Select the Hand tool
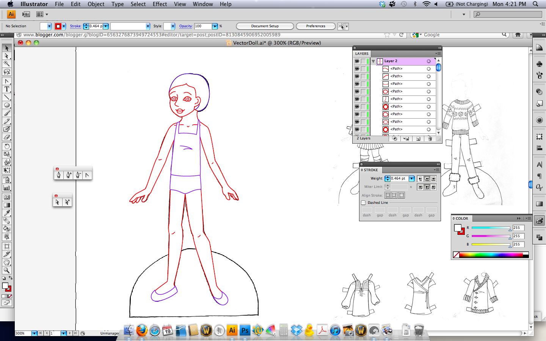 tap(7, 262)
